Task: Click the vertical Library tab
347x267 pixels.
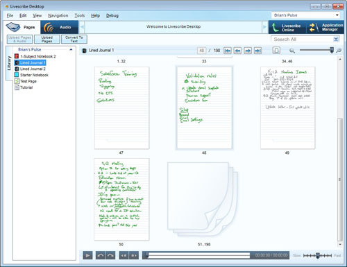Action: 9,63
